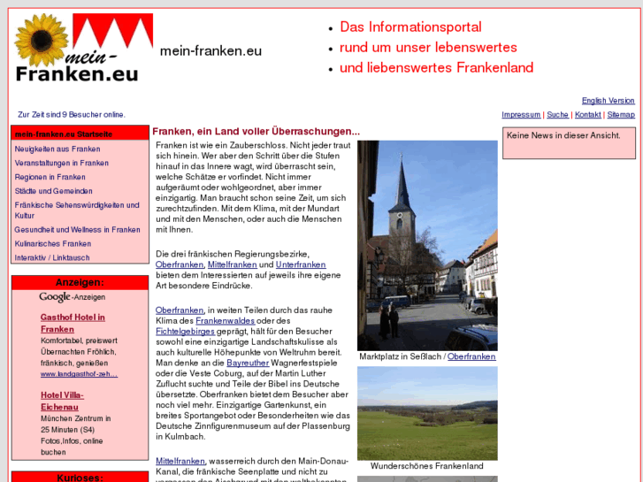Open Städte und Gemeinden menu item
The width and height of the screenshot is (643, 482).
click(x=53, y=191)
